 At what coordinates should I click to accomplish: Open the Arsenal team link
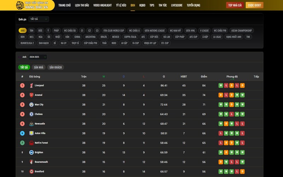tap(39, 95)
